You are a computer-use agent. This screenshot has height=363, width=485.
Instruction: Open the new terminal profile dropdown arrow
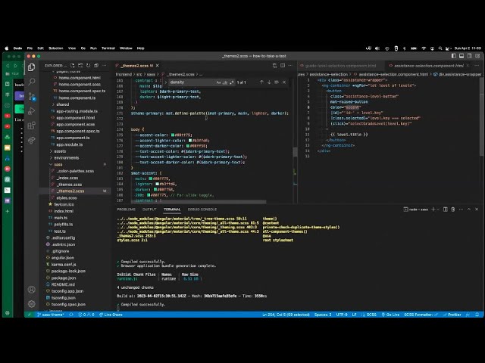438,209
